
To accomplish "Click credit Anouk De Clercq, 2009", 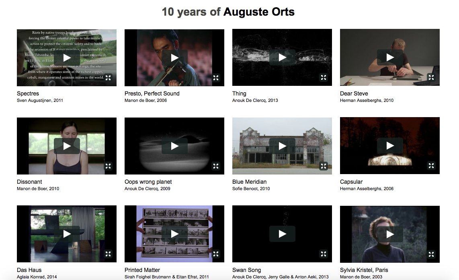I will pyautogui.click(x=147, y=189).
